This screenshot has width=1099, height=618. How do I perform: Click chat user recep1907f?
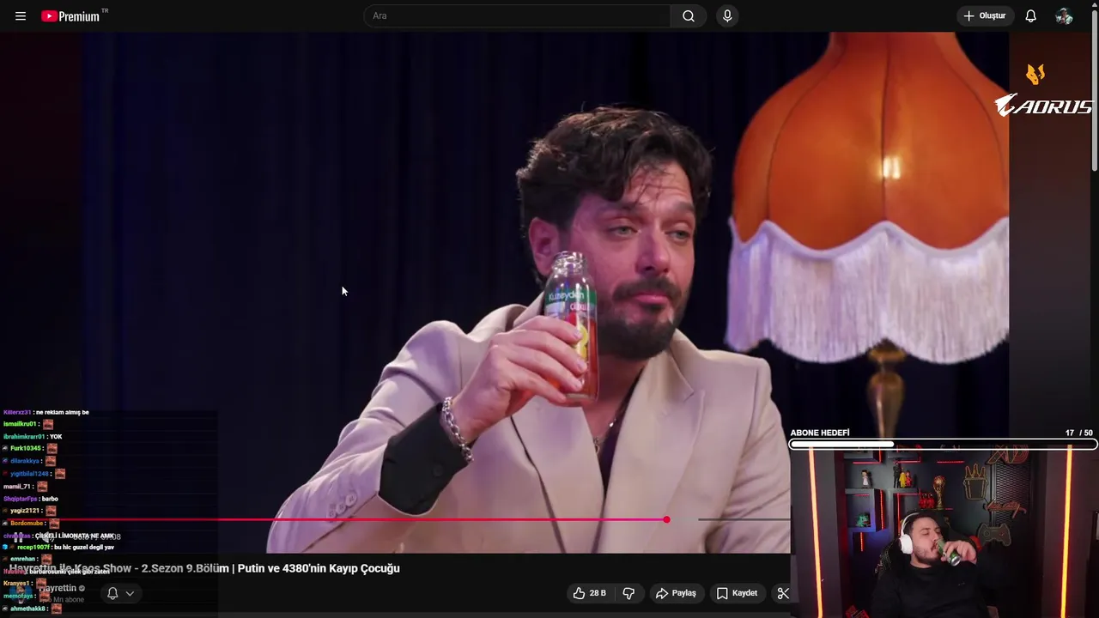33,547
